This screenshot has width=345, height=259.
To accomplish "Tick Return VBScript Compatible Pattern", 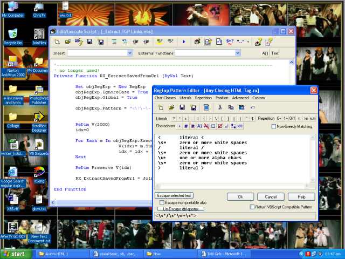I will coord(252,207).
